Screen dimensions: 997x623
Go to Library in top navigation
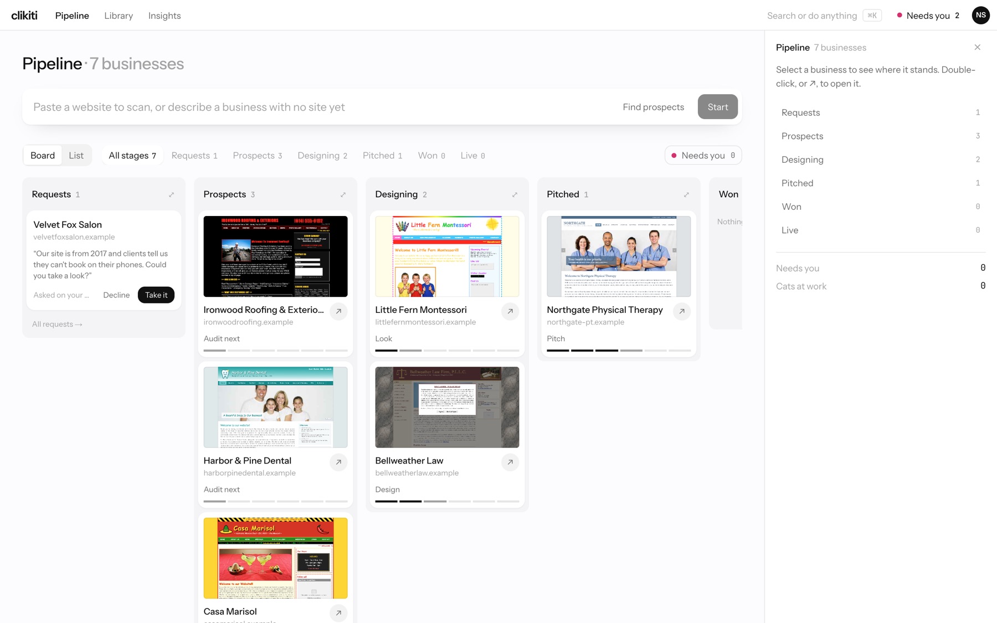(119, 16)
